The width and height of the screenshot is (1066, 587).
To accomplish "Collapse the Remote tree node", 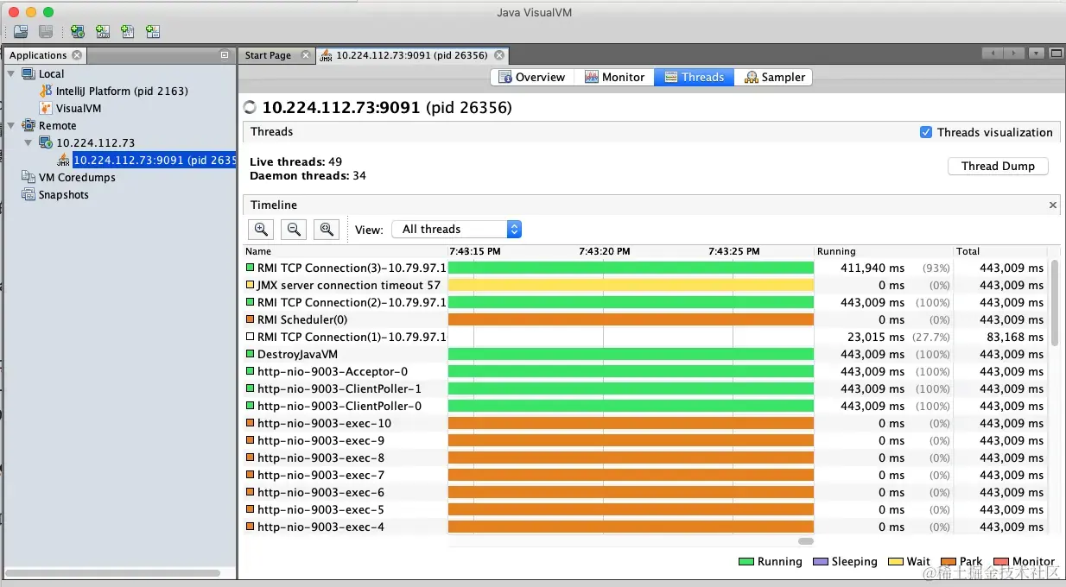I will point(11,125).
